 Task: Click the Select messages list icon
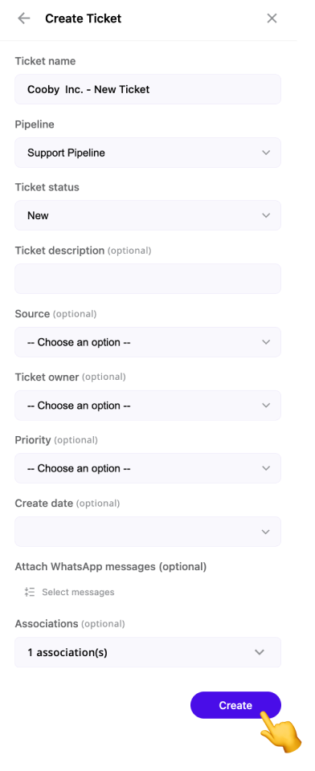tap(30, 592)
